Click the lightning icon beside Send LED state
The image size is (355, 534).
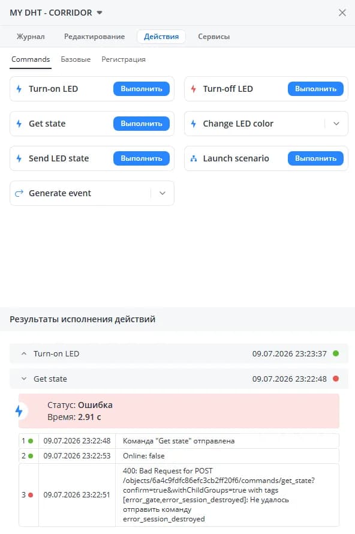pyautogui.click(x=19, y=158)
